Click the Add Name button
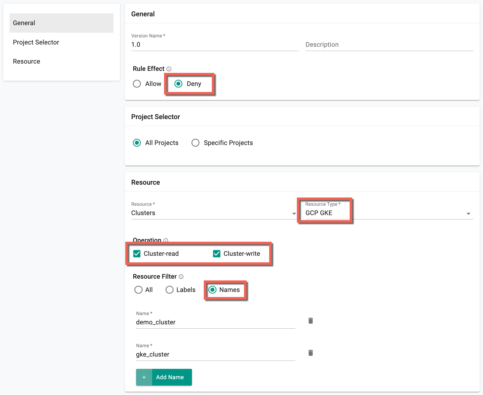This screenshot has width=483, height=395. [x=163, y=377]
